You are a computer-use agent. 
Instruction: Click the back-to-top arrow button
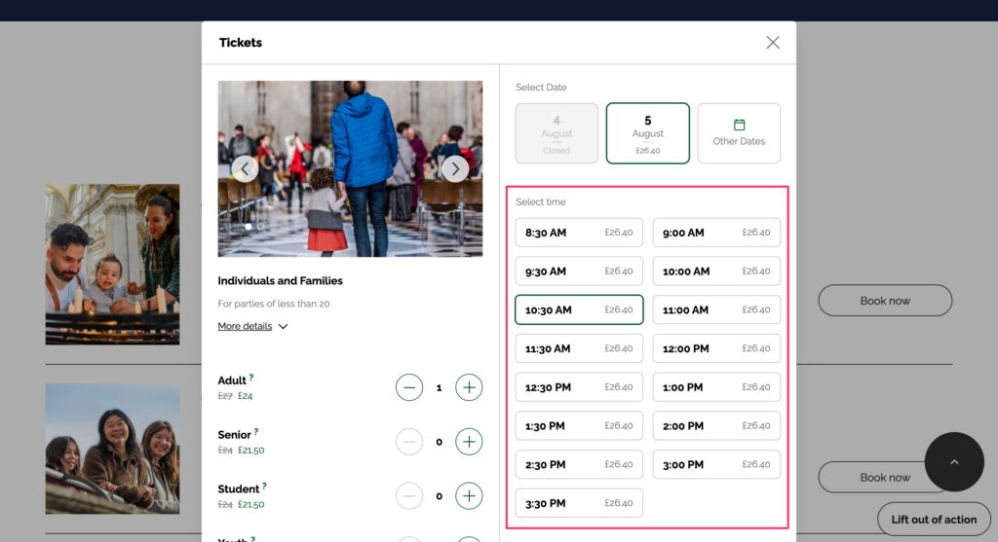tap(954, 462)
